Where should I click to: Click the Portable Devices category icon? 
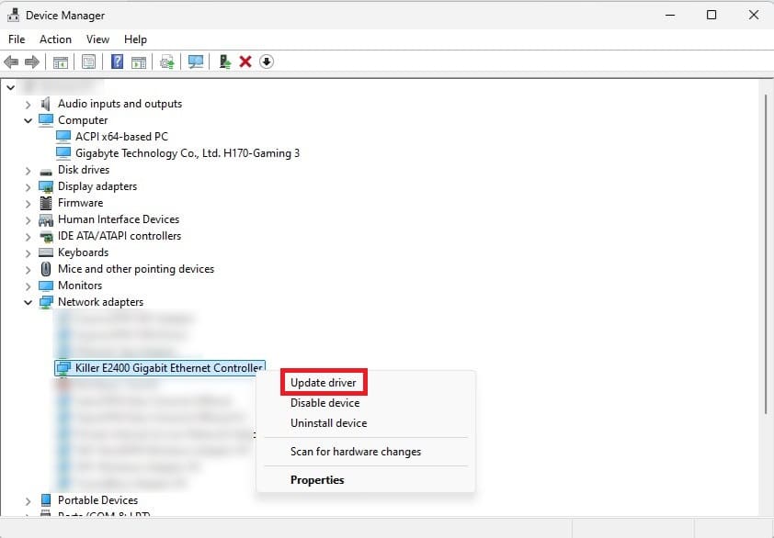click(x=46, y=500)
